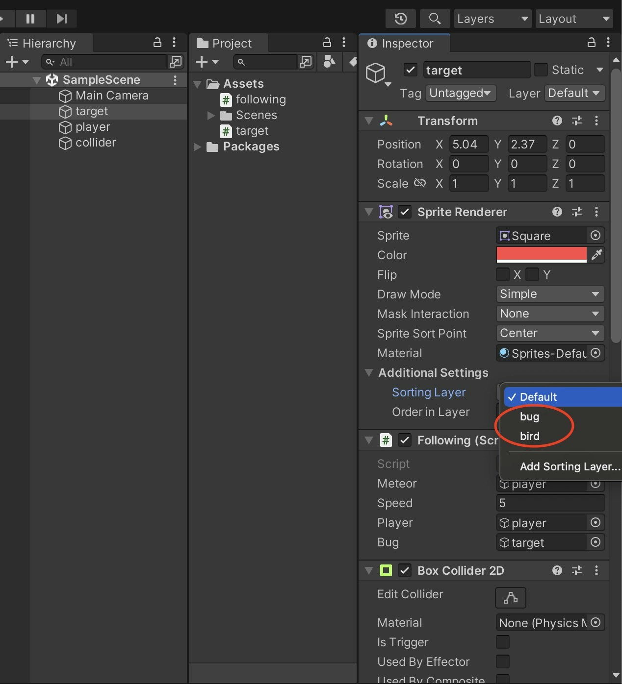Open the Hierarchy scene search window icon
Image resolution: width=622 pixels, height=684 pixels.
pos(176,62)
